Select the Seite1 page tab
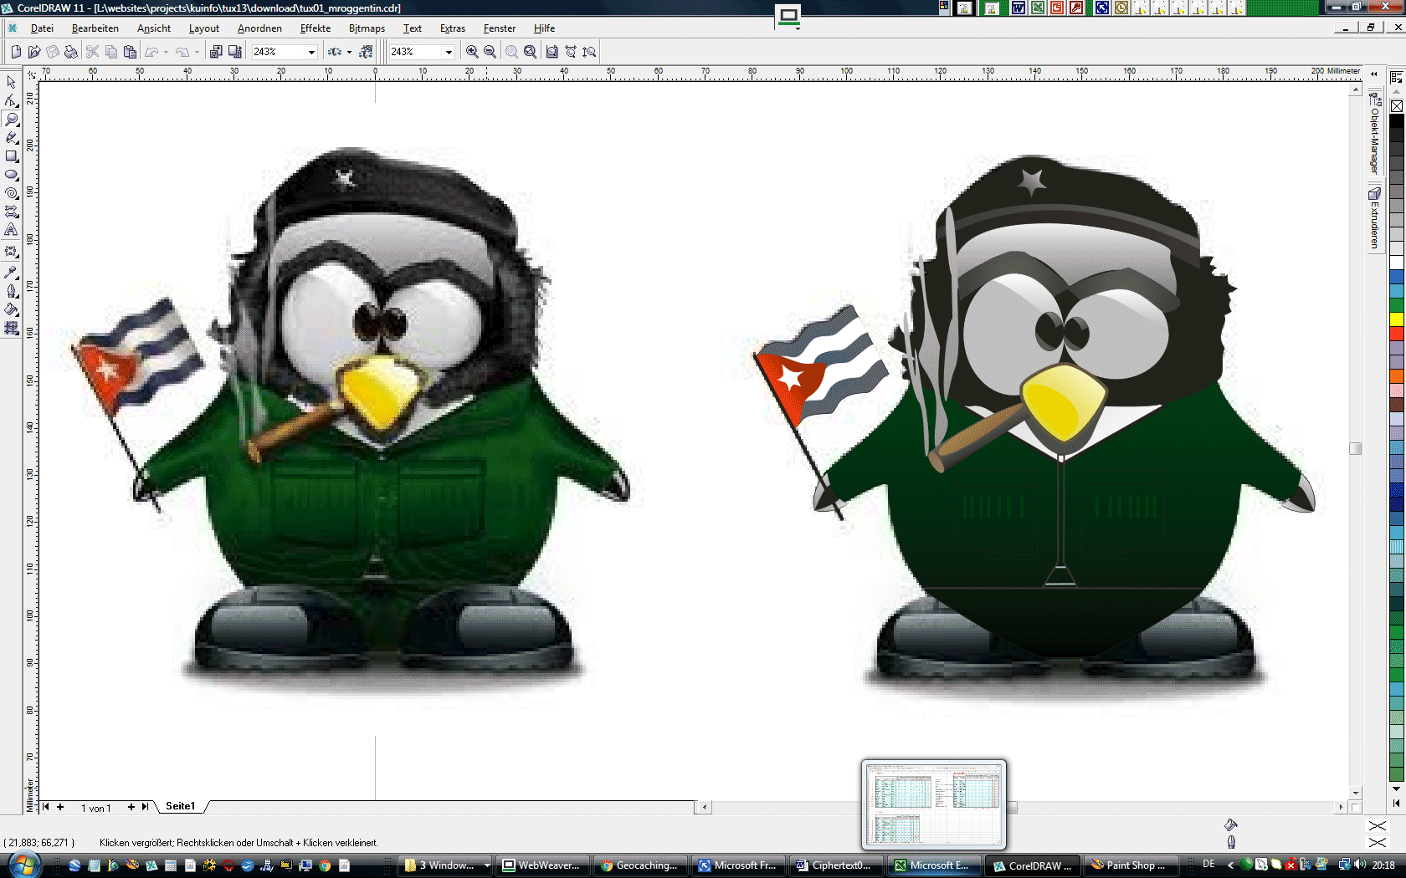 pos(180,806)
